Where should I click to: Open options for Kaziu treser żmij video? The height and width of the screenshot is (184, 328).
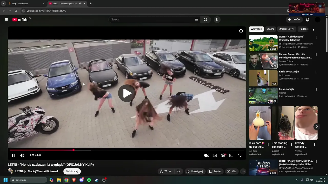[316, 72]
